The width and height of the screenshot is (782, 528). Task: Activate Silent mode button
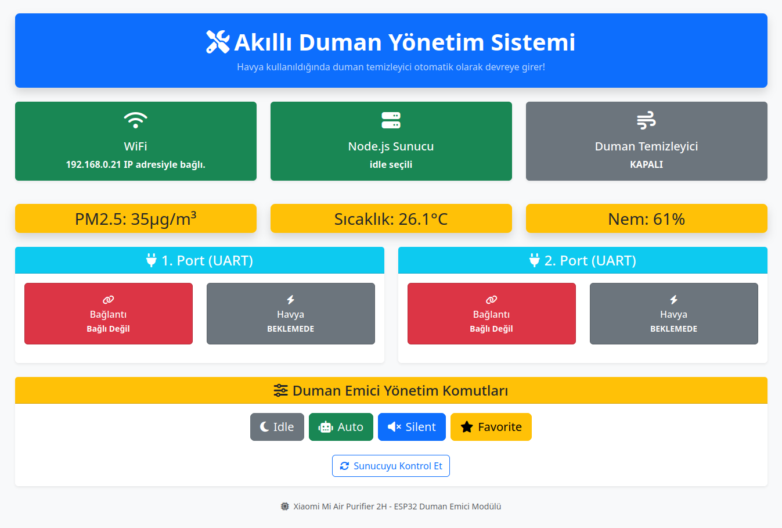[412, 427]
